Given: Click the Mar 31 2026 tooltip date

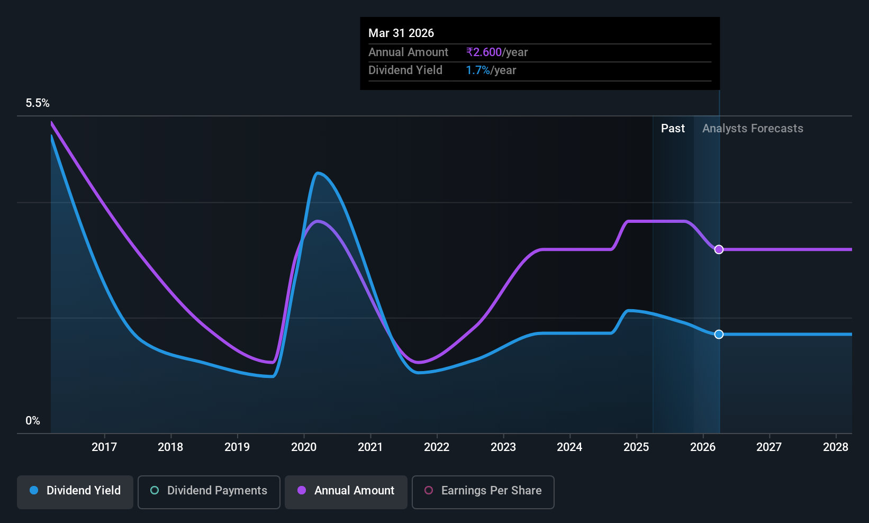Looking at the screenshot, I should [401, 33].
